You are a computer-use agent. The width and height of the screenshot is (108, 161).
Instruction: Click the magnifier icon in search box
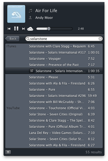(x=28, y=39)
